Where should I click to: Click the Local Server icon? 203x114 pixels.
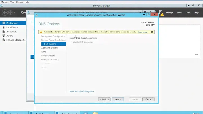click(x=4, y=27)
